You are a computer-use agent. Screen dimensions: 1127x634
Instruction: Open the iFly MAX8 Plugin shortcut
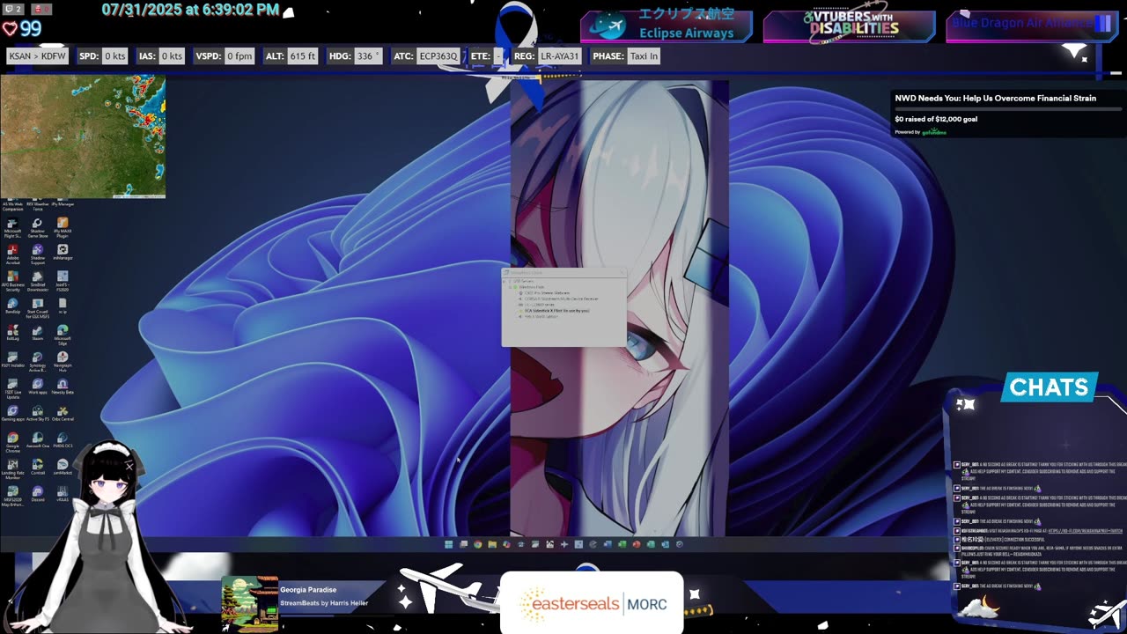63,226
